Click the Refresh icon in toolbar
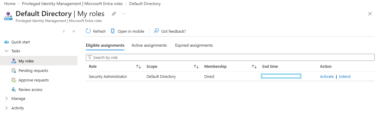Screen dimensions: 378x118 (88, 31)
